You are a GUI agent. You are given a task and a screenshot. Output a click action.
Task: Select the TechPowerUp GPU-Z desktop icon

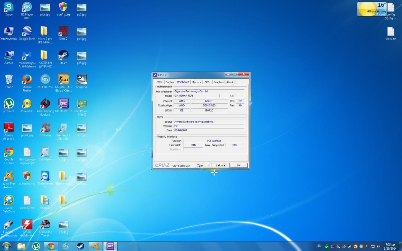(x=81, y=107)
